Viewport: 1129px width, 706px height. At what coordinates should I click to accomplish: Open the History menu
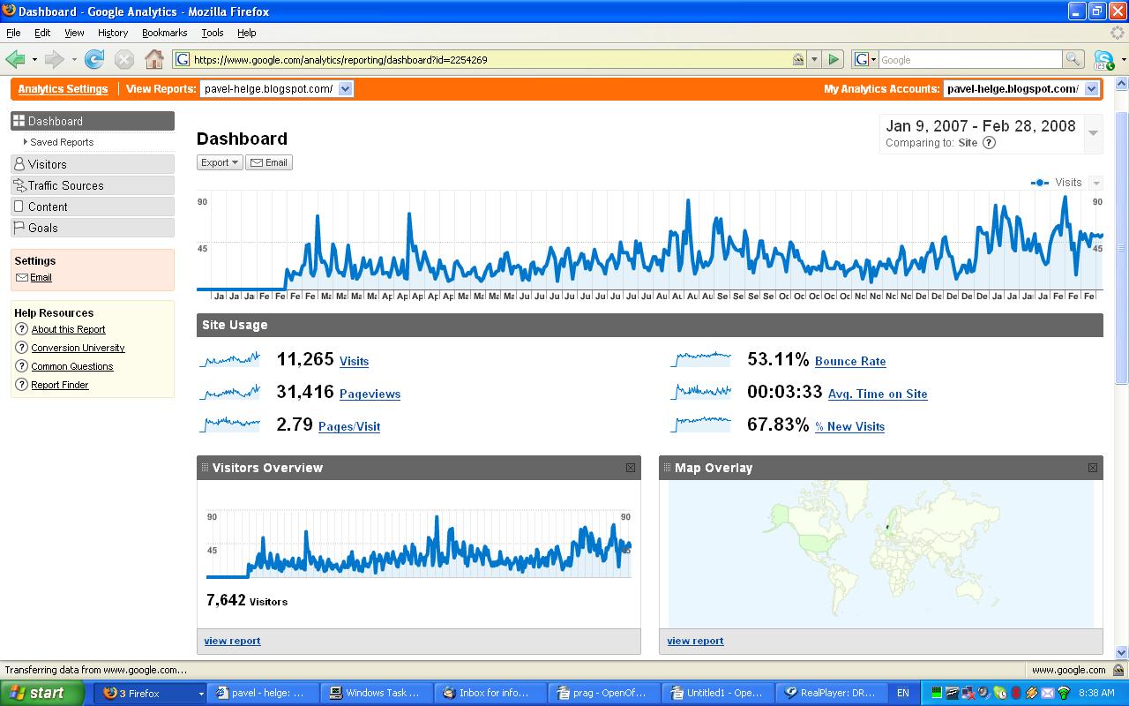(x=113, y=33)
